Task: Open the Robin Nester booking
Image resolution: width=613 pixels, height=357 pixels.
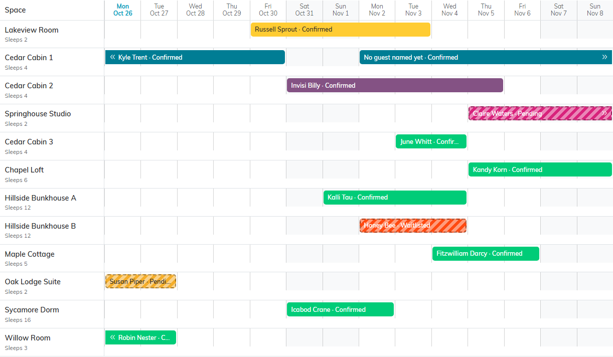Action: coord(141,337)
